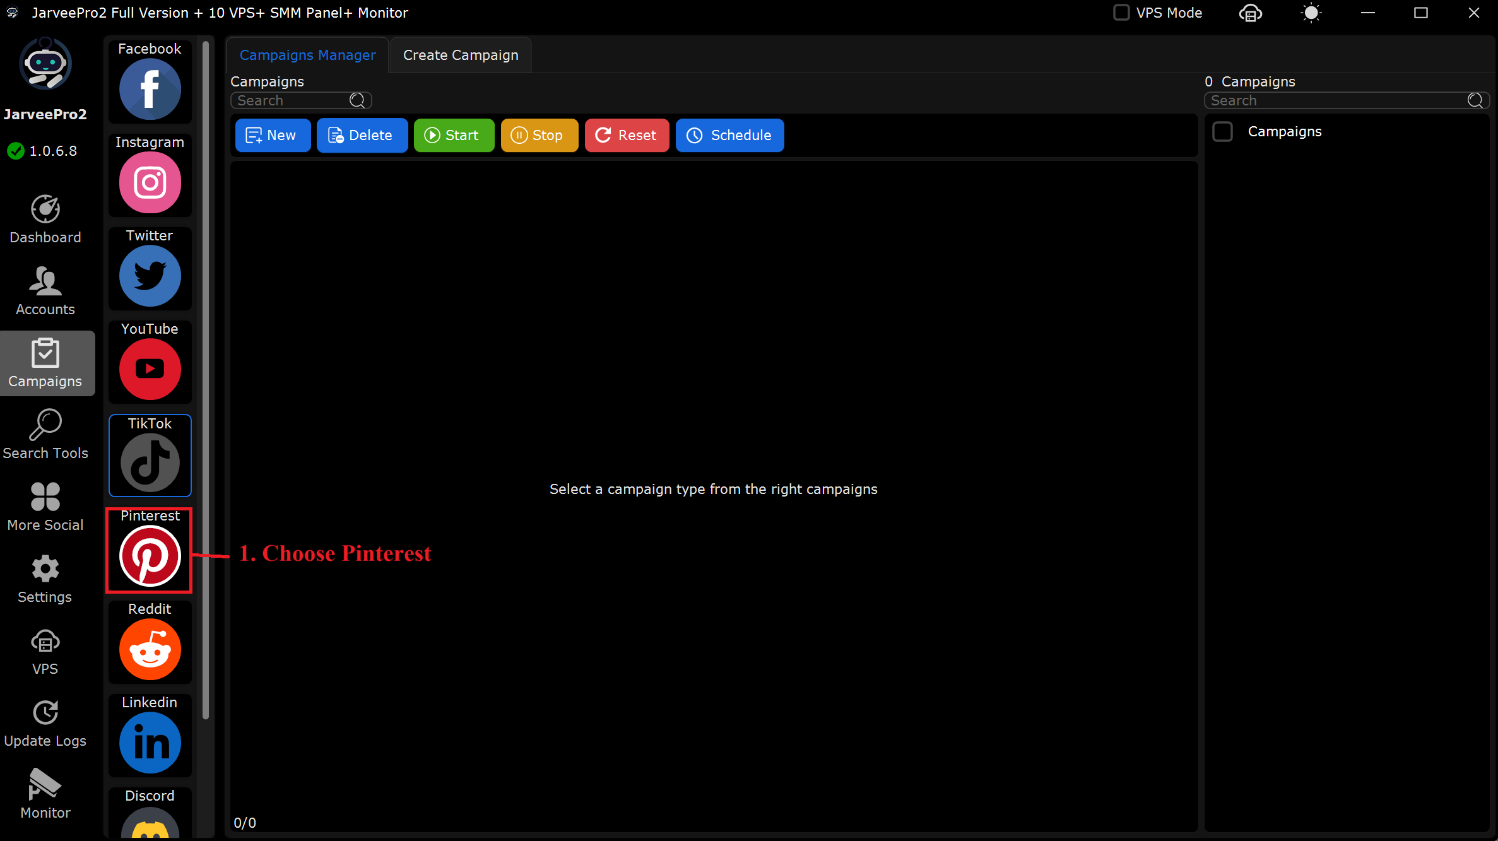This screenshot has width=1498, height=841.
Task: Click the JarveePro2 robot logo
Action: coord(45,63)
